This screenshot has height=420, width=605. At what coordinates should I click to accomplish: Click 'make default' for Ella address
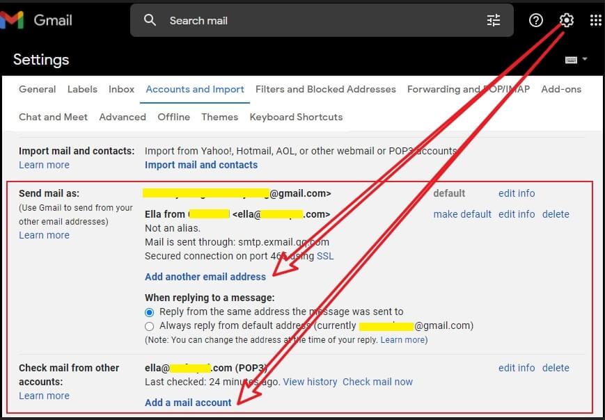pos(462,214)
